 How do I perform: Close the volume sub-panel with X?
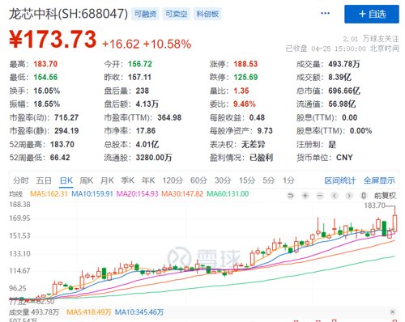tap(393, 312)
